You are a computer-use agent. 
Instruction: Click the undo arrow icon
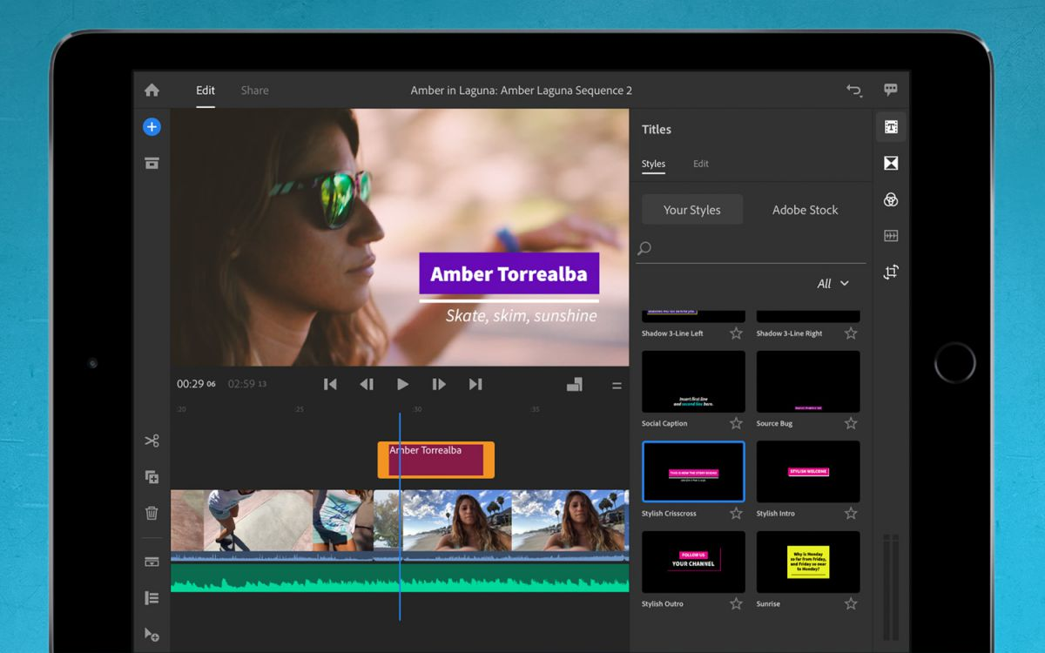coord(853,91)
